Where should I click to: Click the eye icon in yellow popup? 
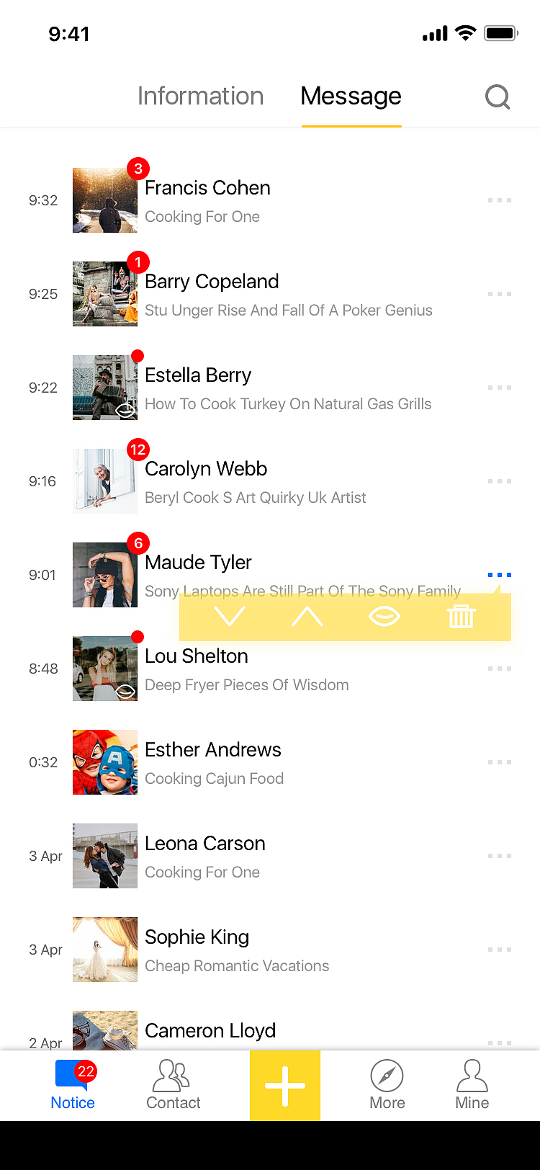tap(384, 617)
